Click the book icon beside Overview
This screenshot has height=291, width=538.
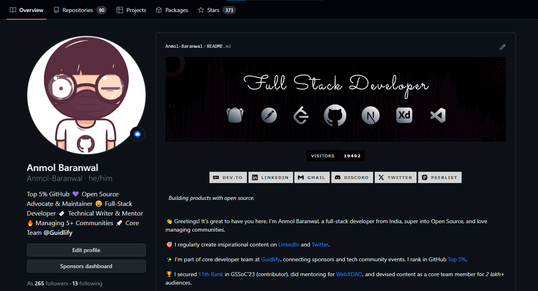13,10
